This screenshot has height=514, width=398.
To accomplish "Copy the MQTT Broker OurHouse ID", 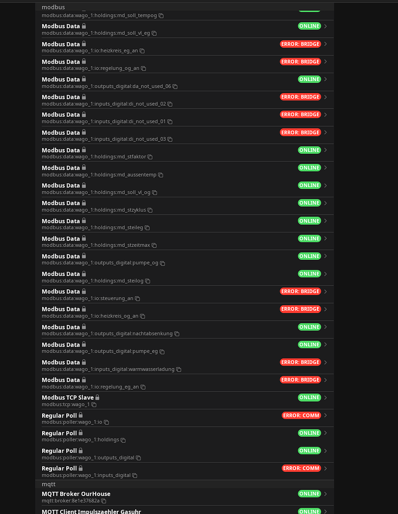I will 103,501.
